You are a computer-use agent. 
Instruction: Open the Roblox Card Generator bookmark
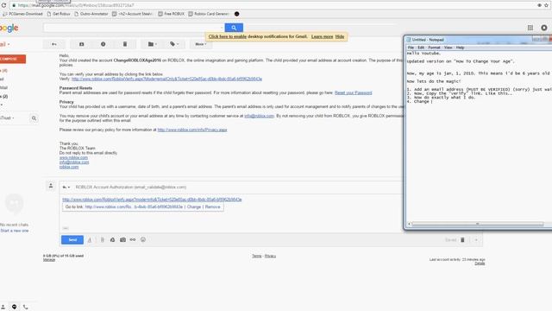[209, 14]
